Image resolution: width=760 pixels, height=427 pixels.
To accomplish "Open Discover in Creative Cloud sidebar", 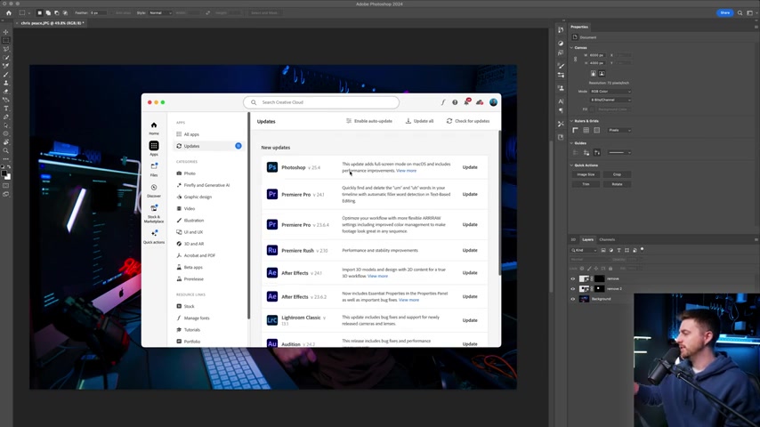I will [x=154, y=190].
